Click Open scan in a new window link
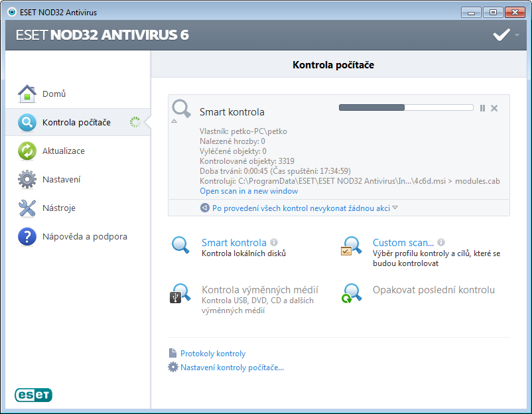The image size is (532, 414). click(249, 191)
